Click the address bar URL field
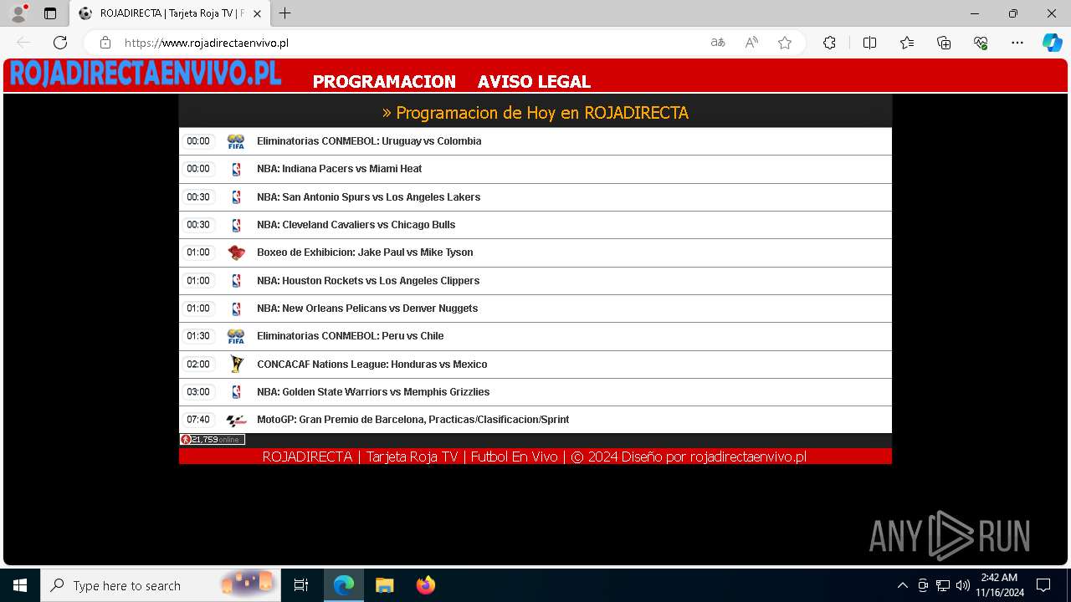 [410, 43]
